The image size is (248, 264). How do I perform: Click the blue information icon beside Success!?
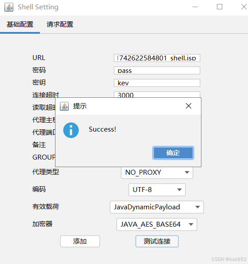click(x=71, y=130)
